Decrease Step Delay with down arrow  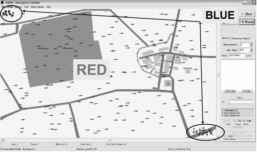pos(251,46)
